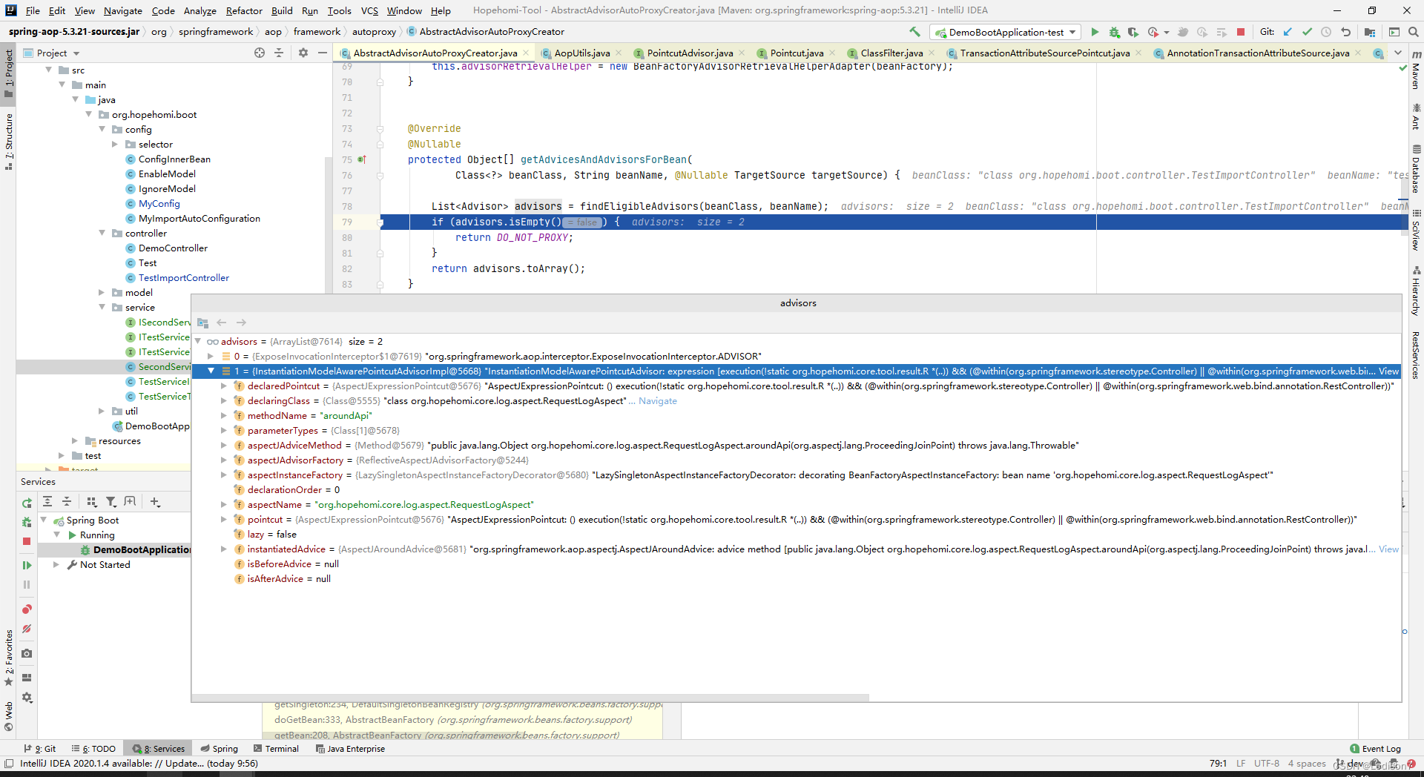The image size is (1424, 777).
Task: Toggle the Structure tool window button
Action: click(9, 142)
